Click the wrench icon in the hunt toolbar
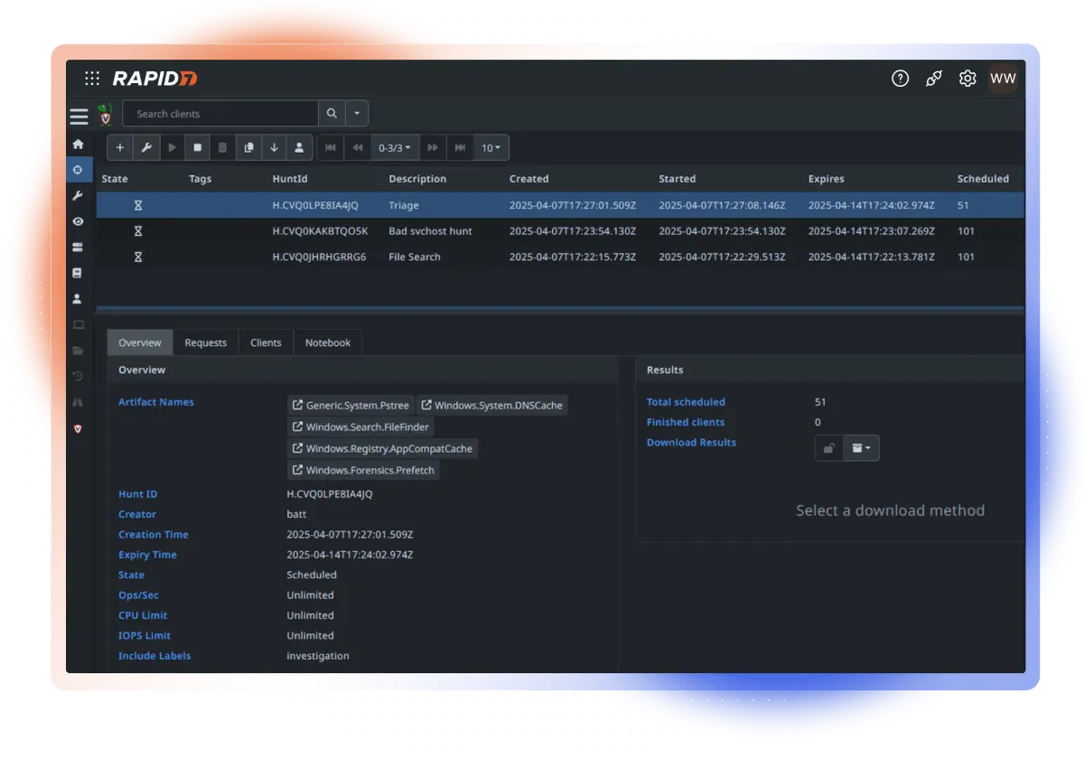Viewport: 1084px width, 769px height. coord(146,148)
